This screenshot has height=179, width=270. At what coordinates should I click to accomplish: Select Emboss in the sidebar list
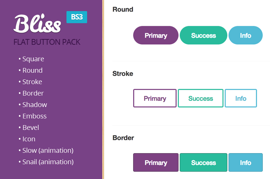coord(34,116)
